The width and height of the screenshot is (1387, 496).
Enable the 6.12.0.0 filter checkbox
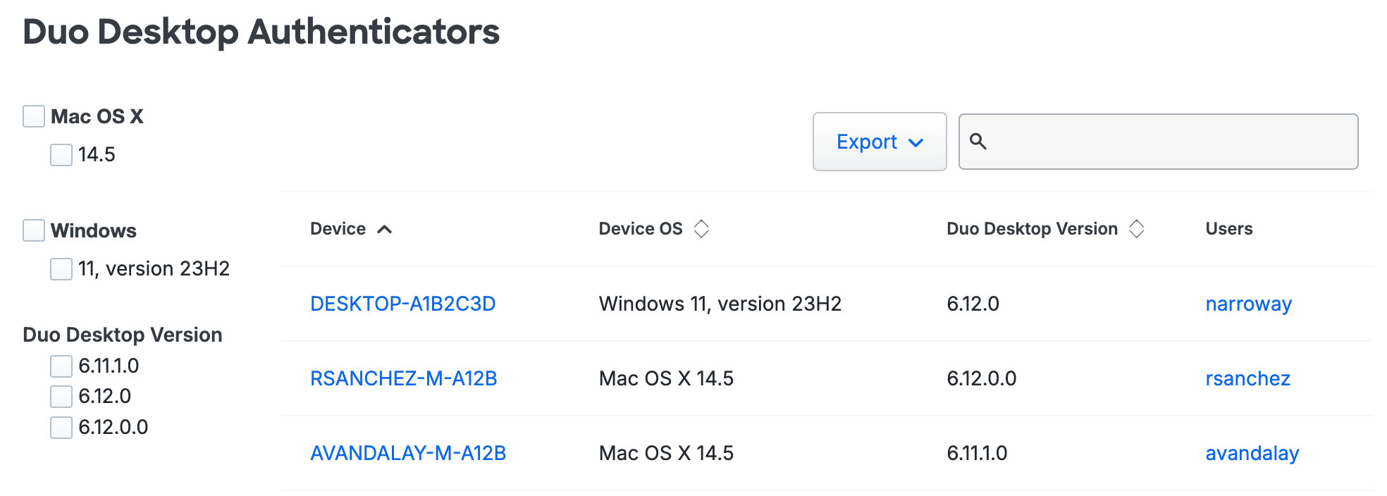point(61,427)
